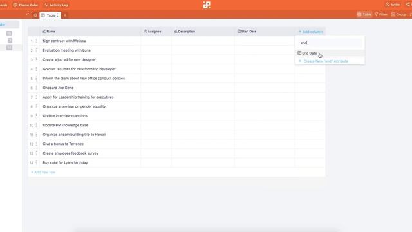Click the Start Date column header
This screenshot has height=232, width=412.
(x=265, y=32)
